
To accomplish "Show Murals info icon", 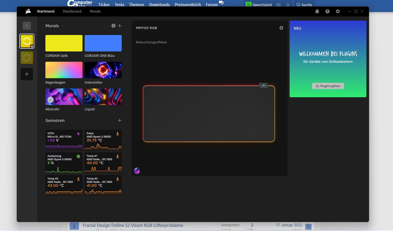I will pyautogui.click(x=113, y=26).
